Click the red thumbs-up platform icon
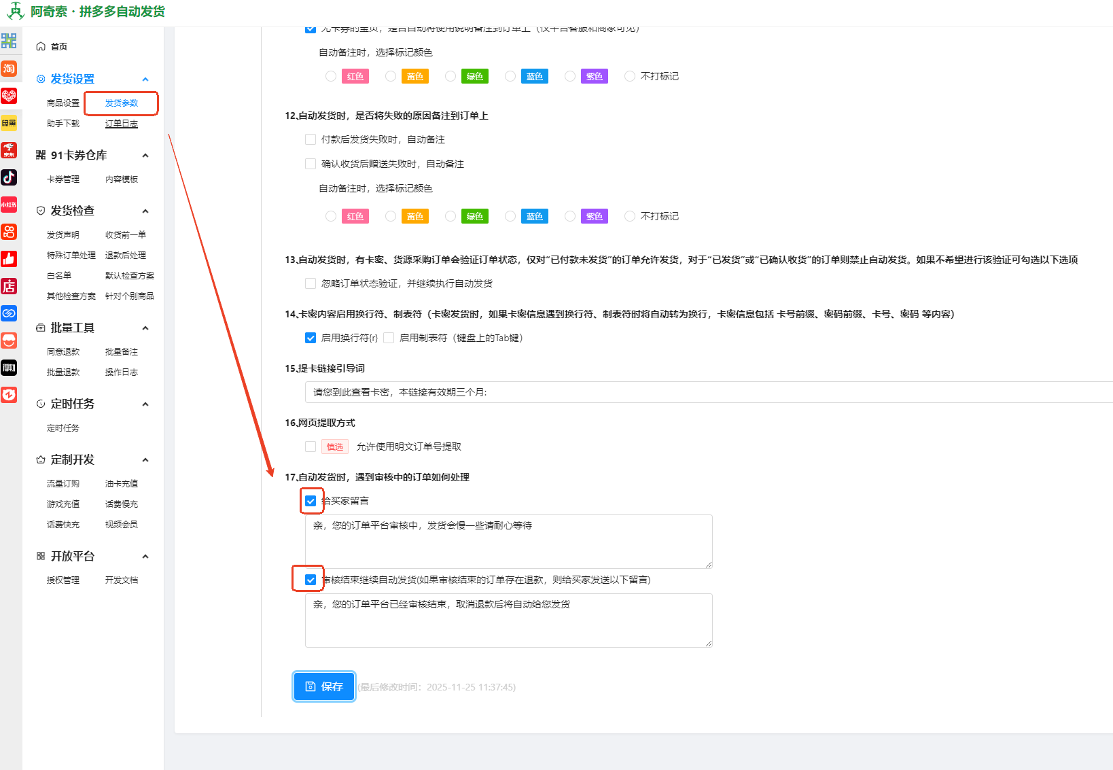Viewport: 1113px width, 770px height. pyautogui.click(x=9, y=259)
